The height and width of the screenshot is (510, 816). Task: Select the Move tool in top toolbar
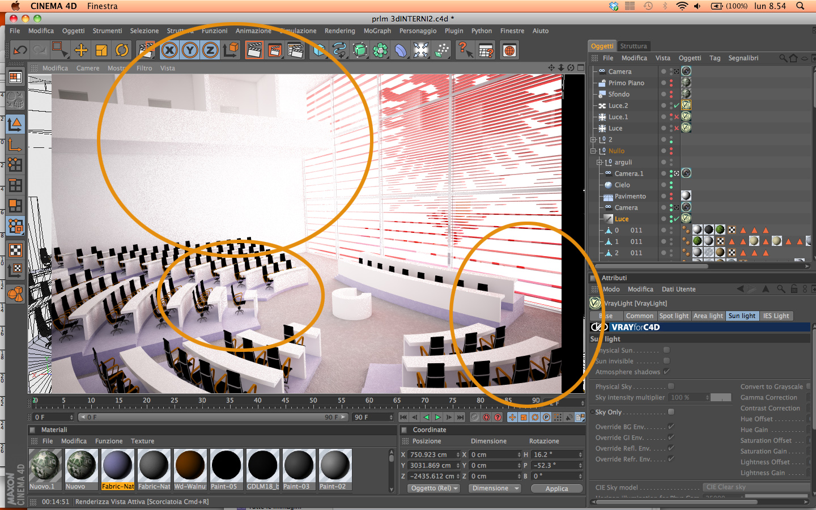click(x=81, y=50)
